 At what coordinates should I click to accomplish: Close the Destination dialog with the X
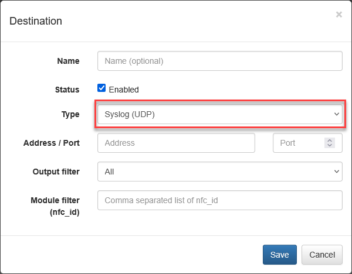(339, 15)
